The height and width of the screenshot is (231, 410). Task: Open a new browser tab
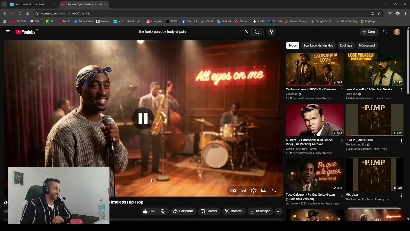[113, 4]
